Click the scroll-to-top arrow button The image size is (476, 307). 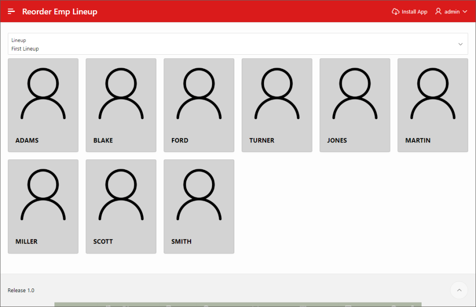459,290
